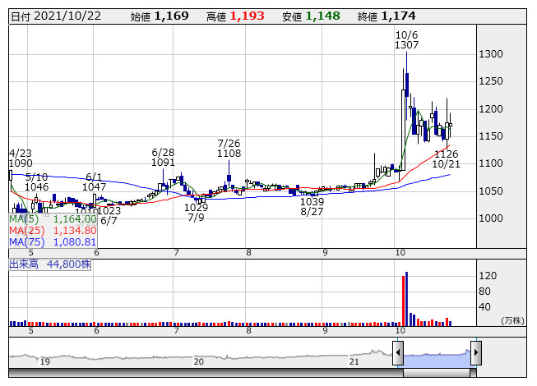Click the left range handle arrow

(x=398, y=354)
